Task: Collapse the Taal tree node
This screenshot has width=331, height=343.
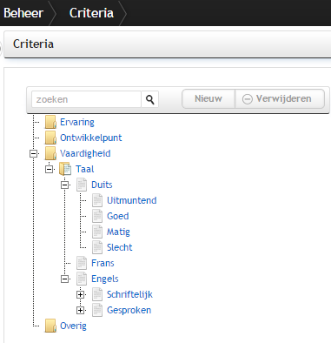Action: tap(50, 169)
